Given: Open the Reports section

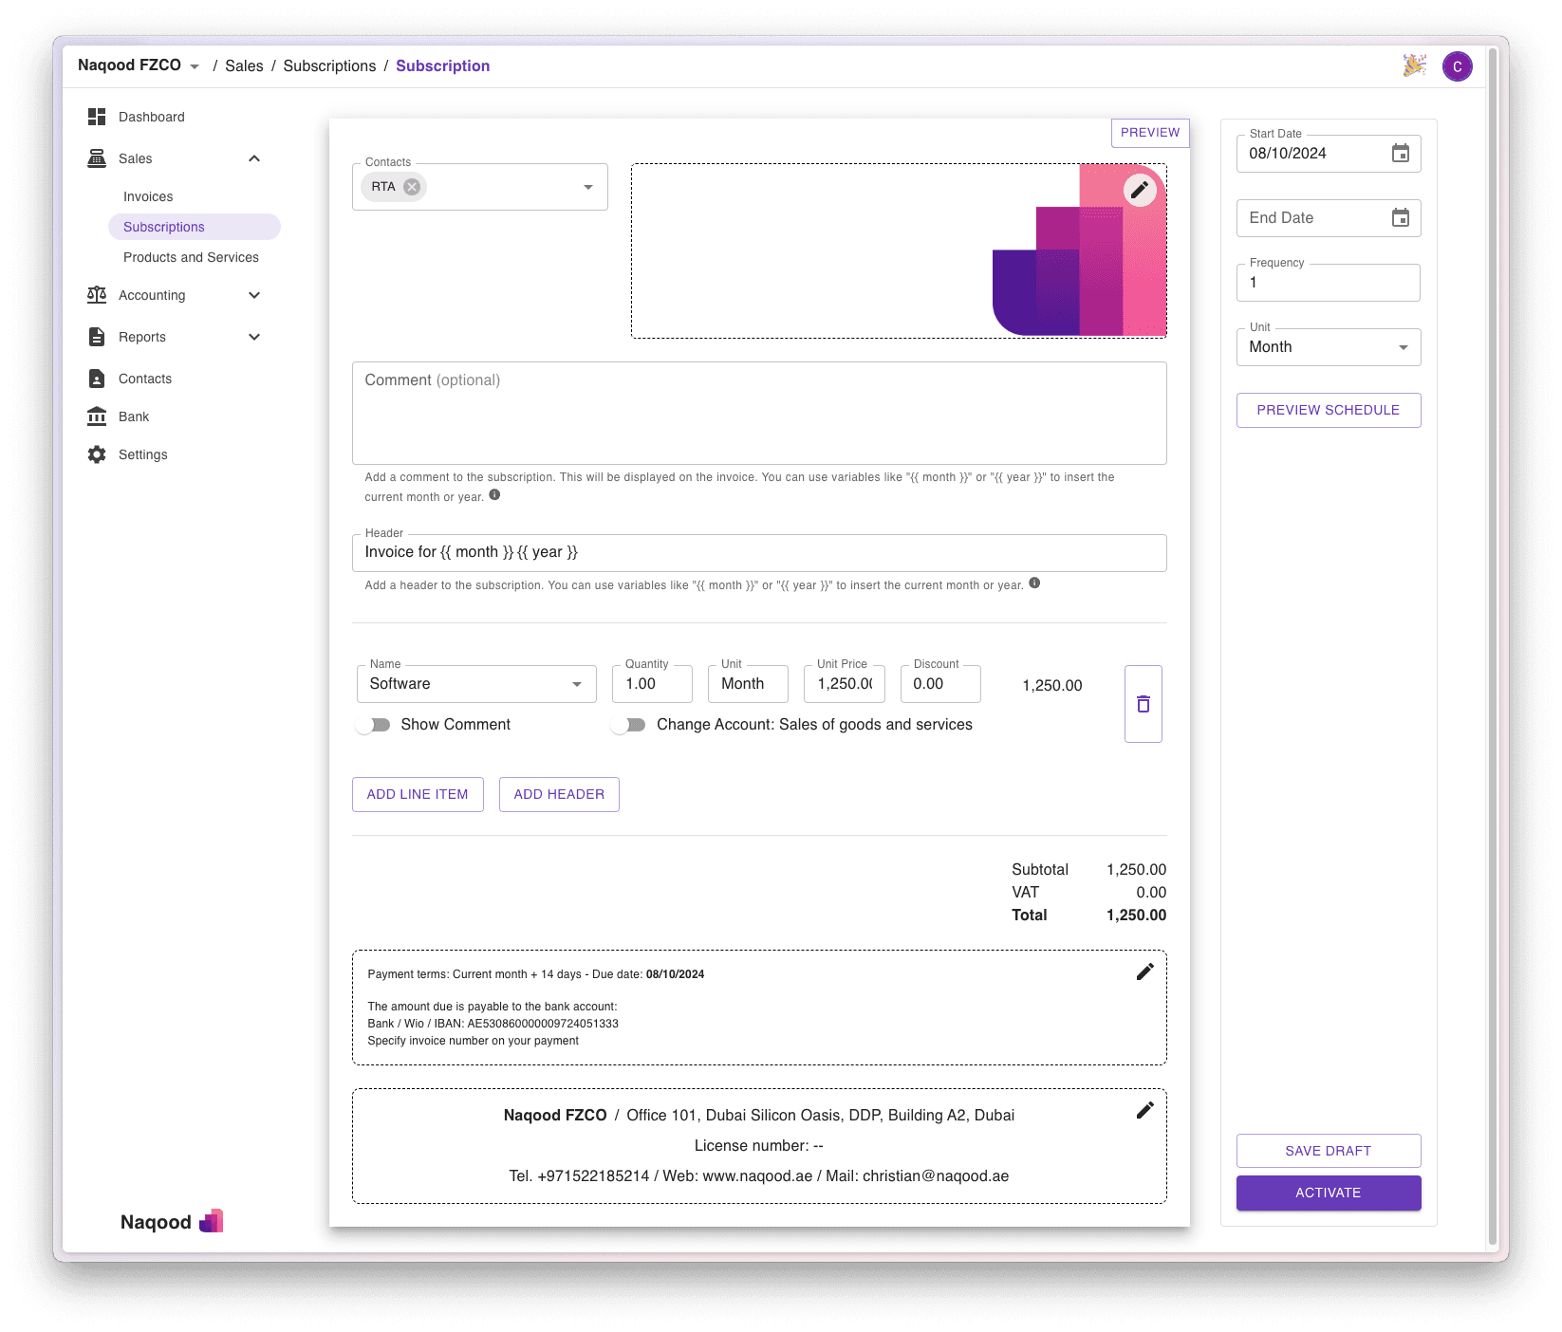Looking at the screenshot, I should tap(141, 337).
